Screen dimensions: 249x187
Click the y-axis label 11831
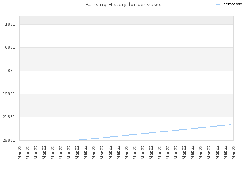9,71
